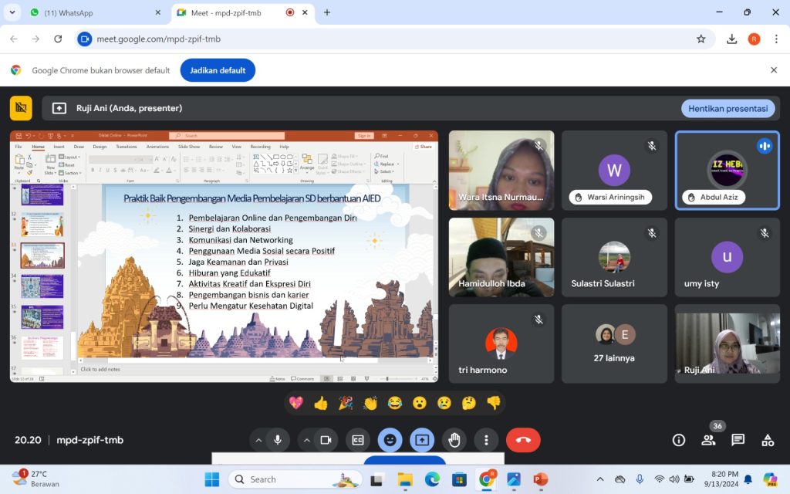The image size is (790, 494).
Task: Open the in-call chat messages panel
Action: [x=738, y=440]
